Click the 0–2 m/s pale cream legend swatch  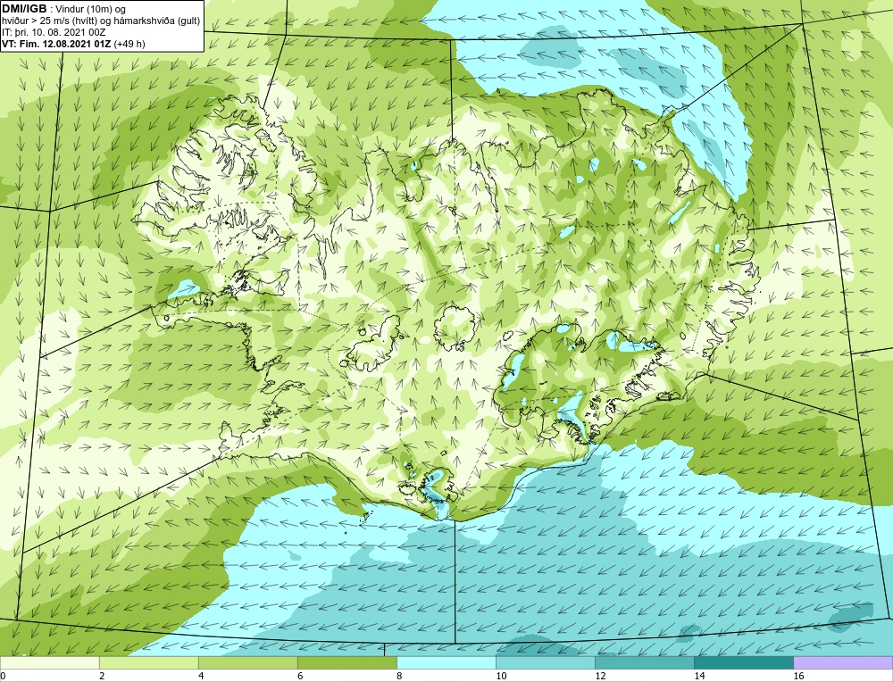49,662
